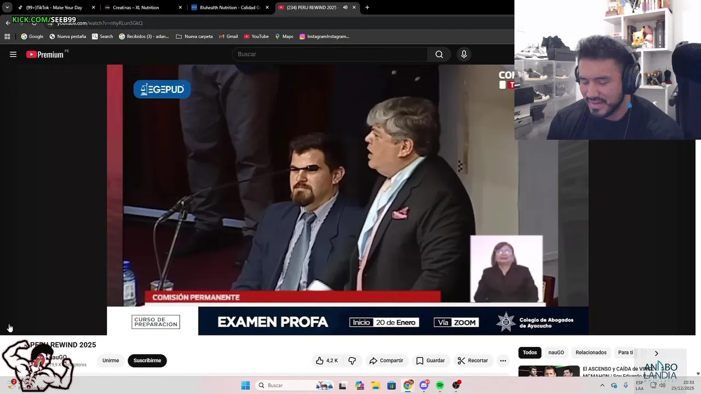Show more filter chips with right chevron
Screen dimensions: 701x394
656,353
